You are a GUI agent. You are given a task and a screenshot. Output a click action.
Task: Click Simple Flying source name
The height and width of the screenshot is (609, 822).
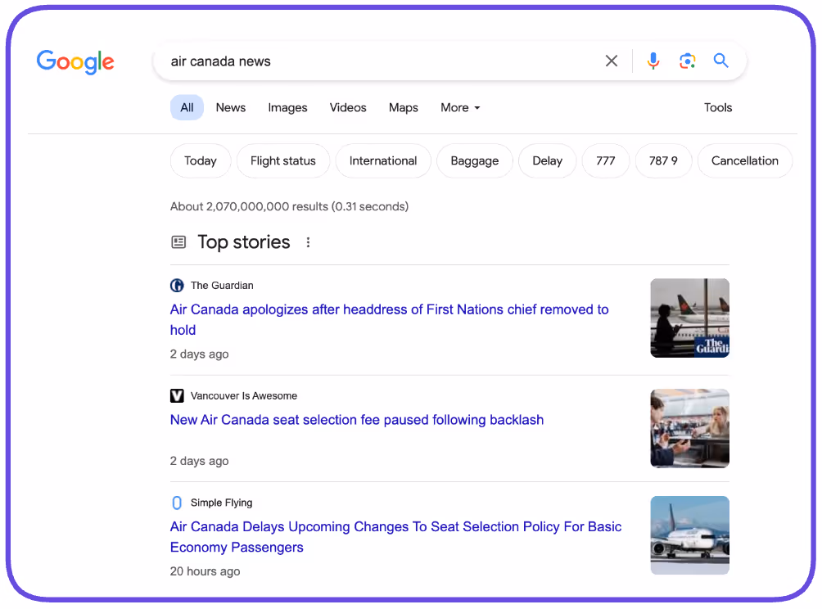221,503
